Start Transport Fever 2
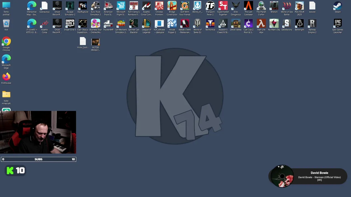The height and width of the screenshot is (197, 351). [210, 8]
